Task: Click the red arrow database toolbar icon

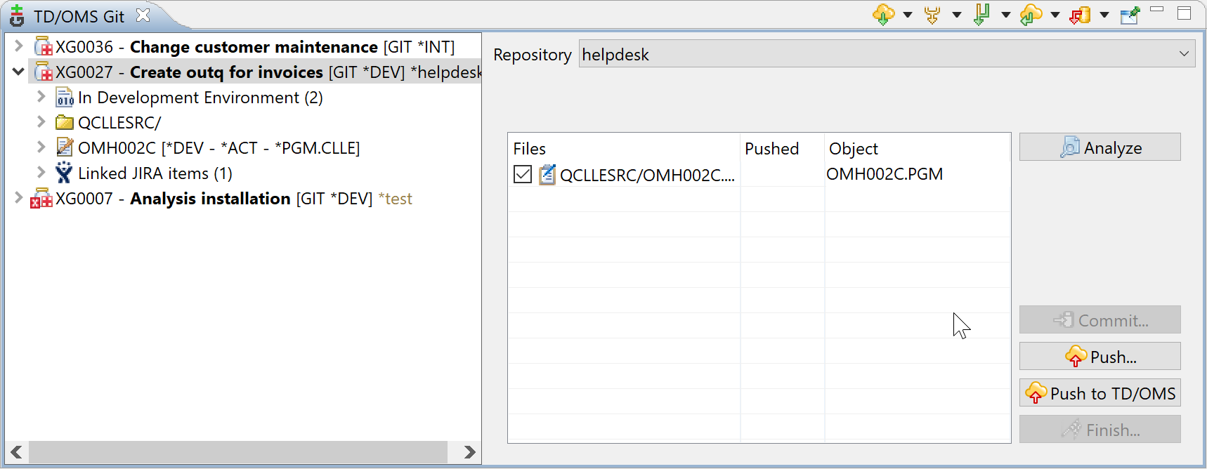Action: pyautogui.click(x=1080, y=15)
